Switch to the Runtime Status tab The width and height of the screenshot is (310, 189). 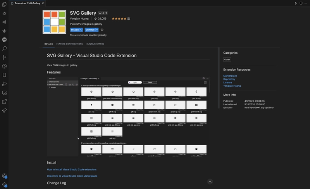point(95,44)
